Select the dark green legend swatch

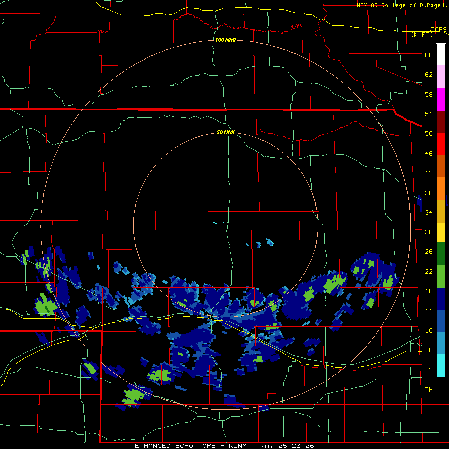pos(441,254)
